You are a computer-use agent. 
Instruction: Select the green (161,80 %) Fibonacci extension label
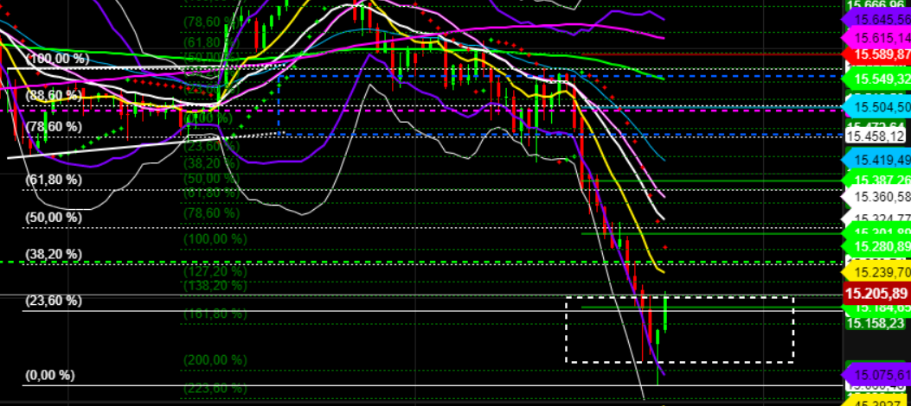(215, 314)
